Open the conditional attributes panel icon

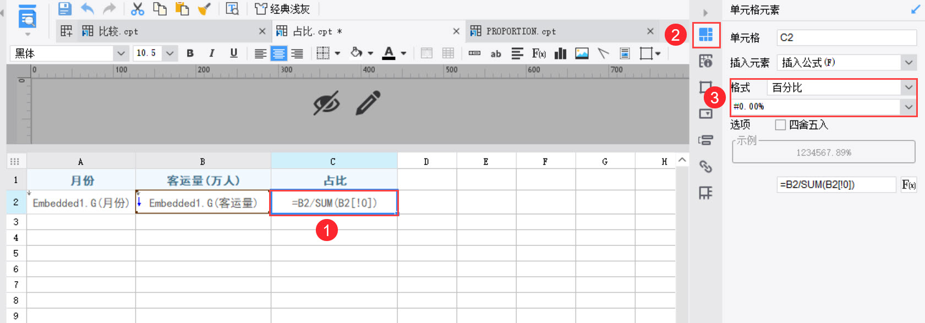click(x=705, y=140)
